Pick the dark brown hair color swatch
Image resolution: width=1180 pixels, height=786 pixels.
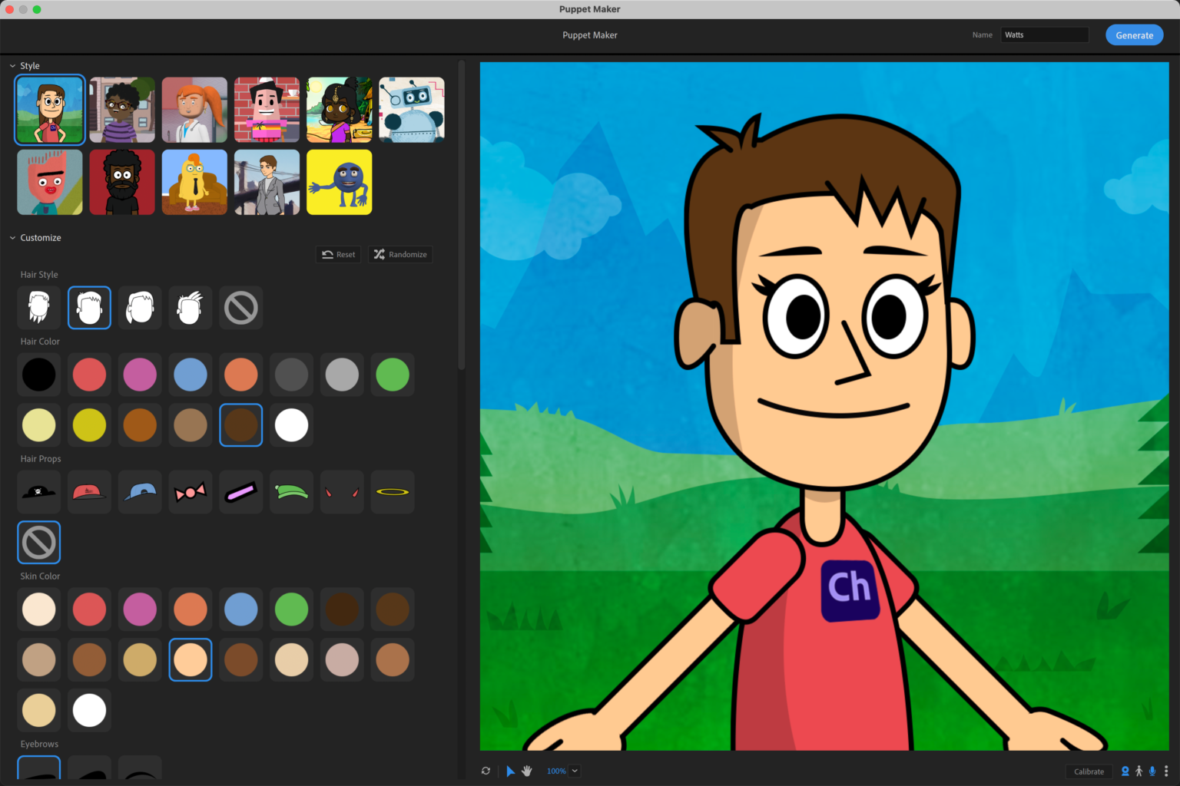pyautogui.click(x=241, y=425)
